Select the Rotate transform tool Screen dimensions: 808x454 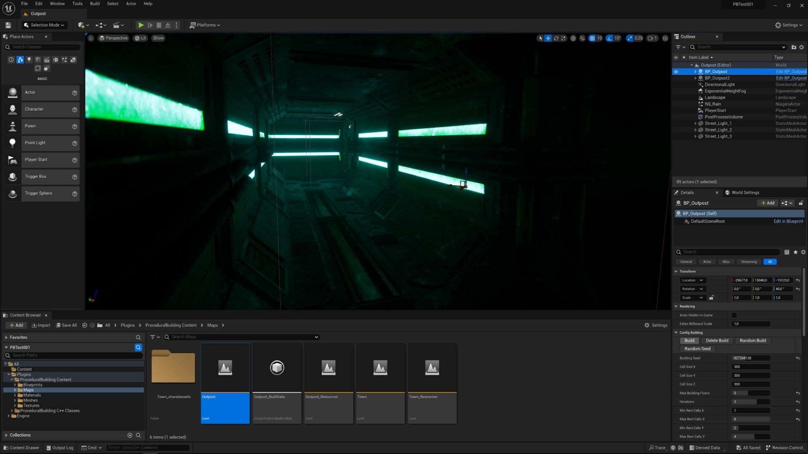click(556, 38)
